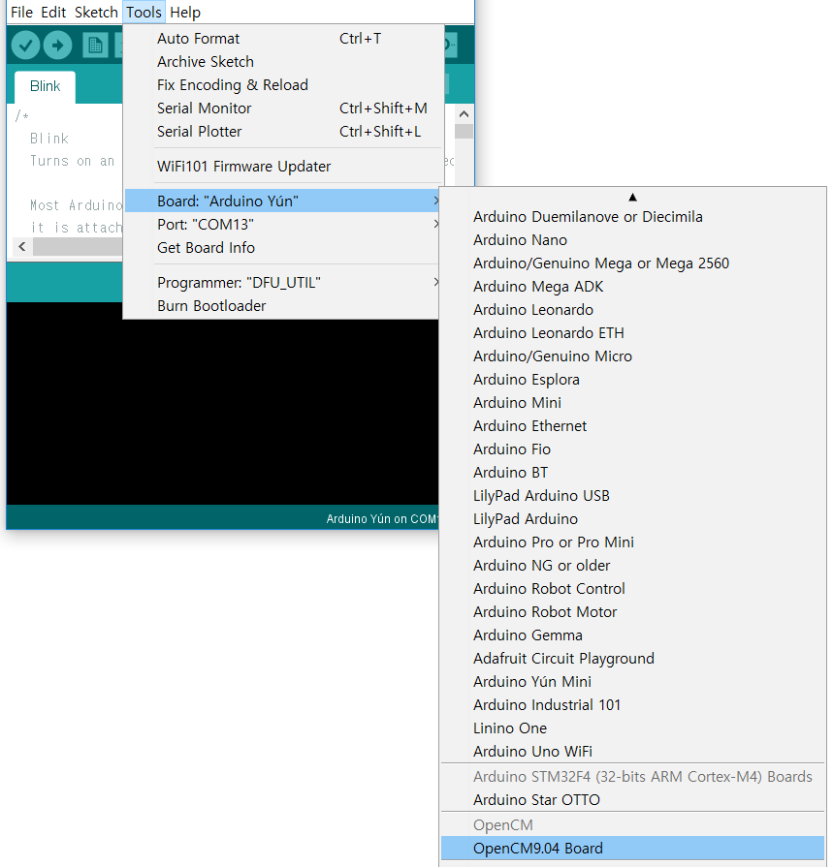This screenshot has height=867, width=833.
Task: Open the Help menu
Action: (185, 13)
